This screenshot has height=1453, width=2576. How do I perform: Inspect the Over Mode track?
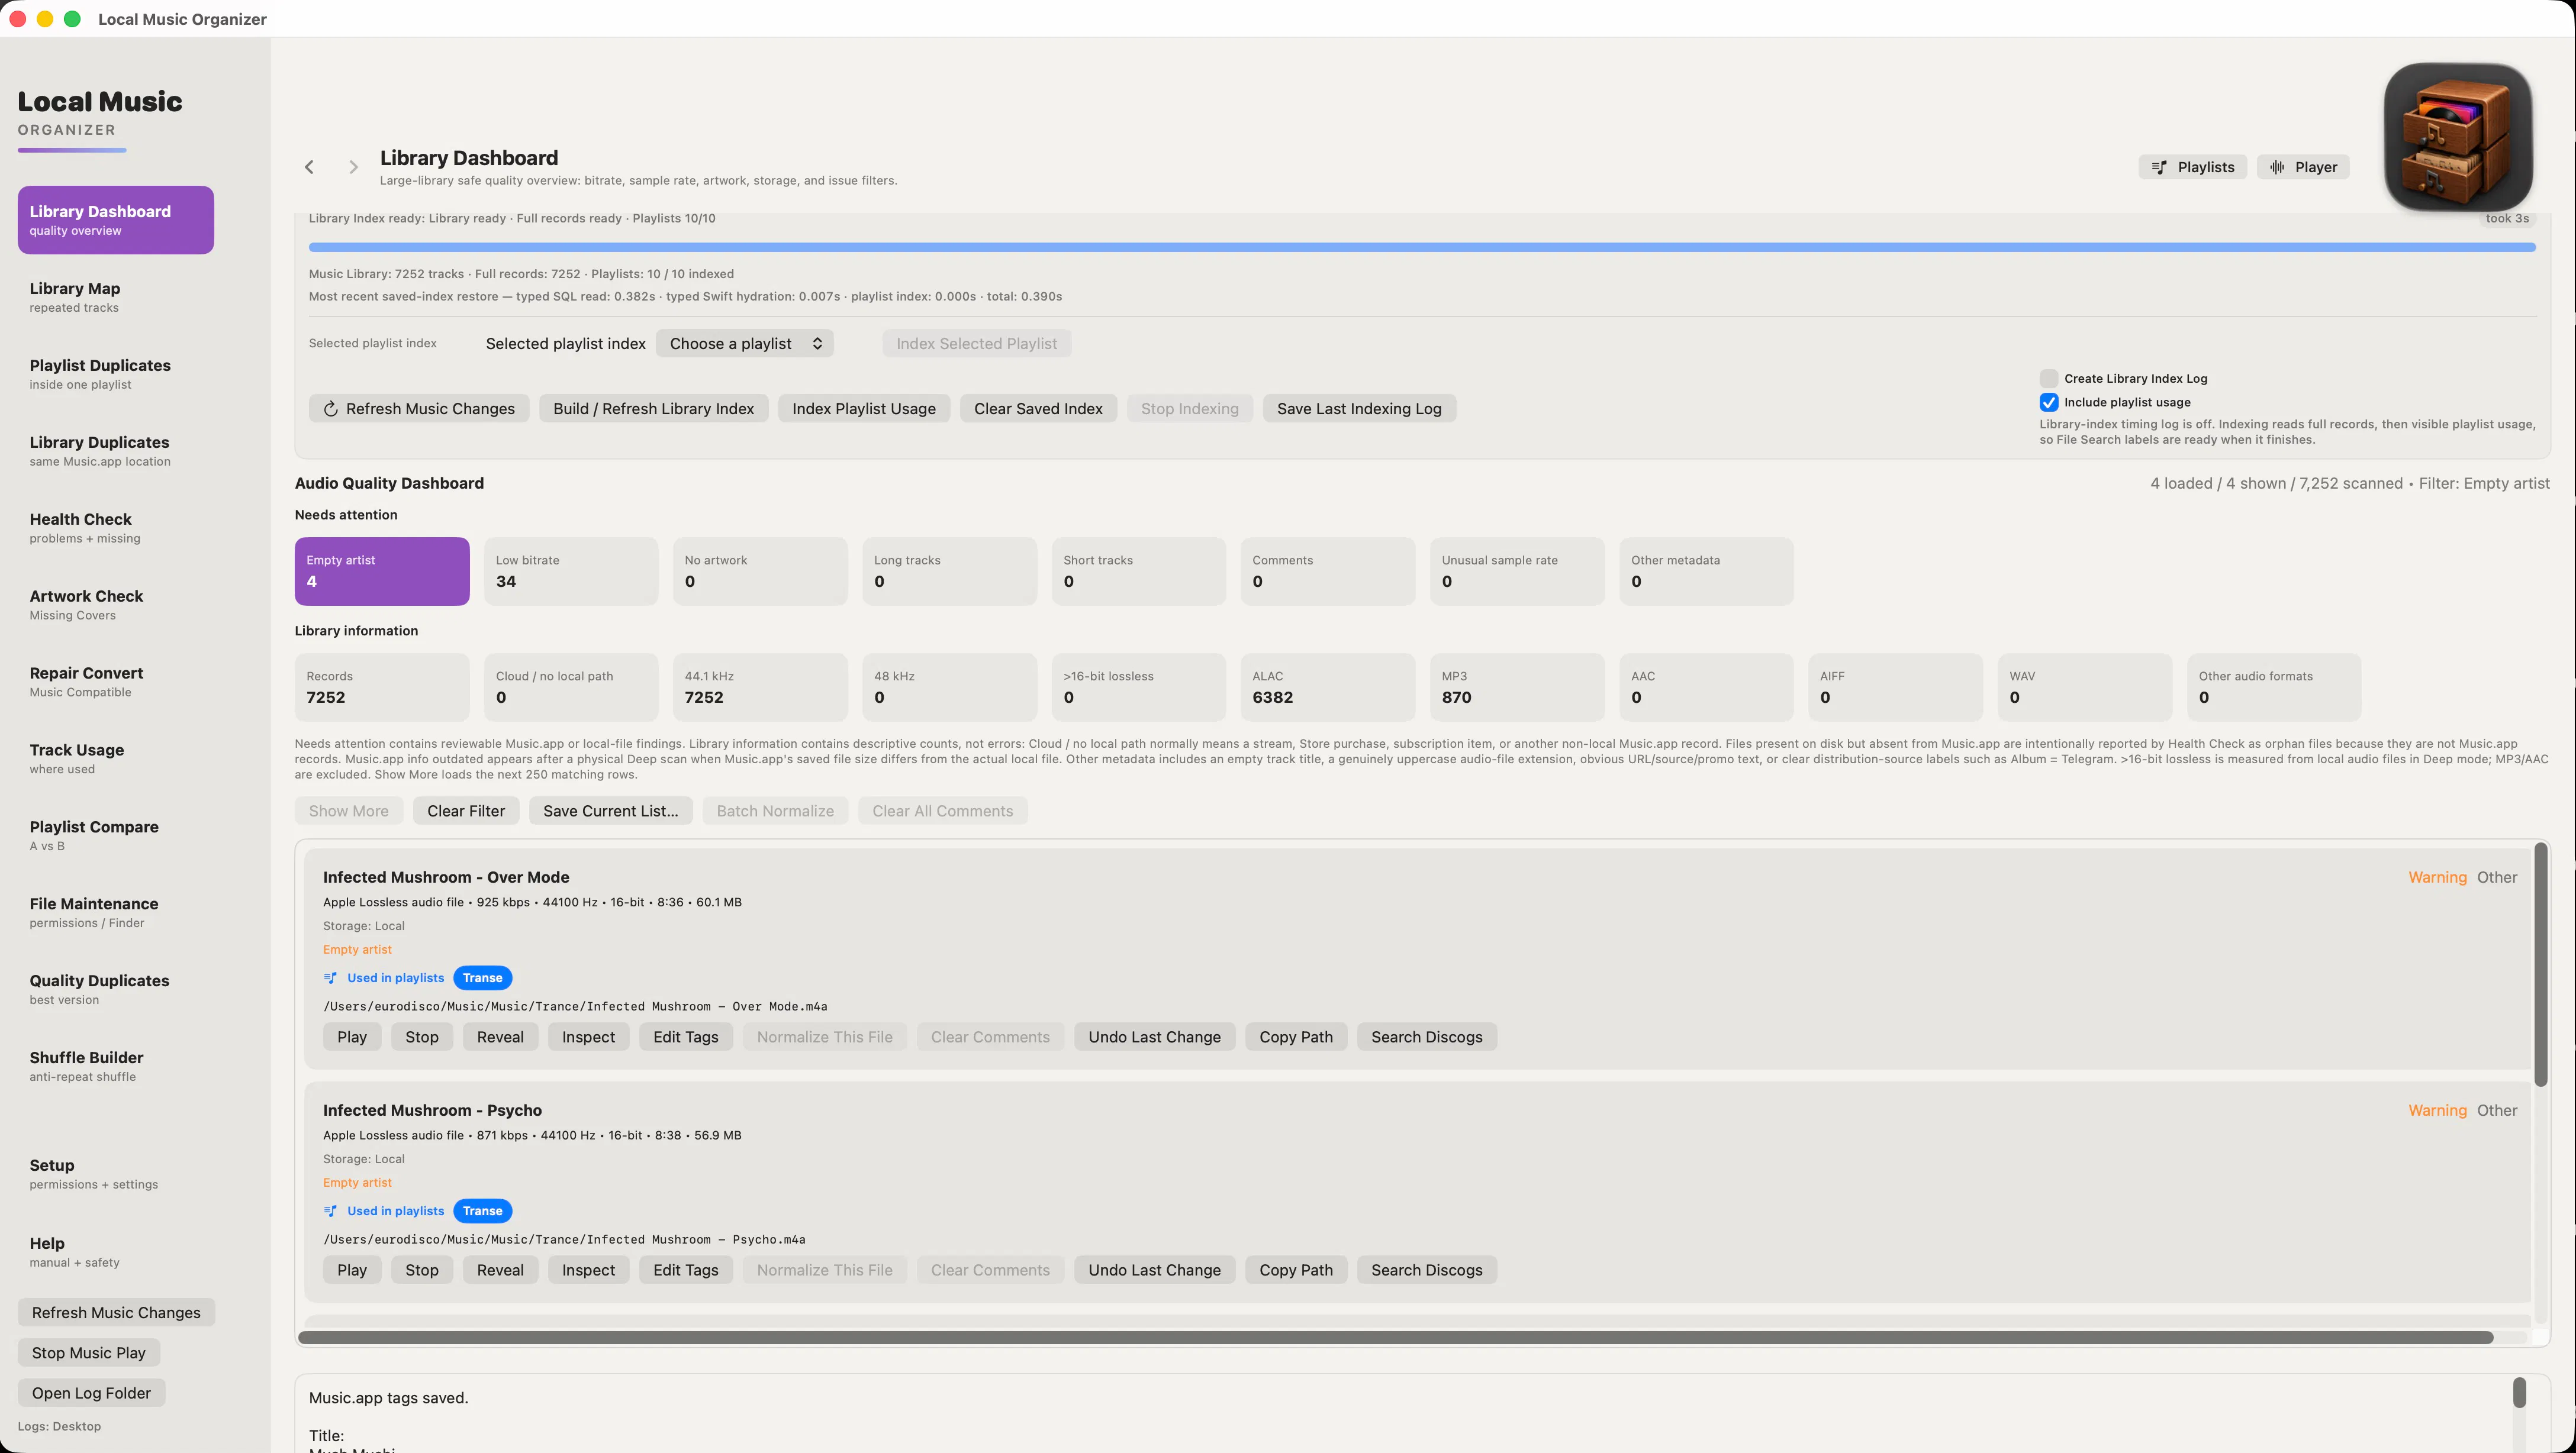[x=588, y=1037]
